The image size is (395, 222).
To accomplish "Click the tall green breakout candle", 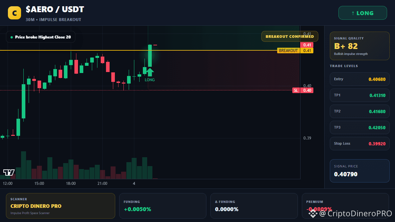I will pos(150,56).
